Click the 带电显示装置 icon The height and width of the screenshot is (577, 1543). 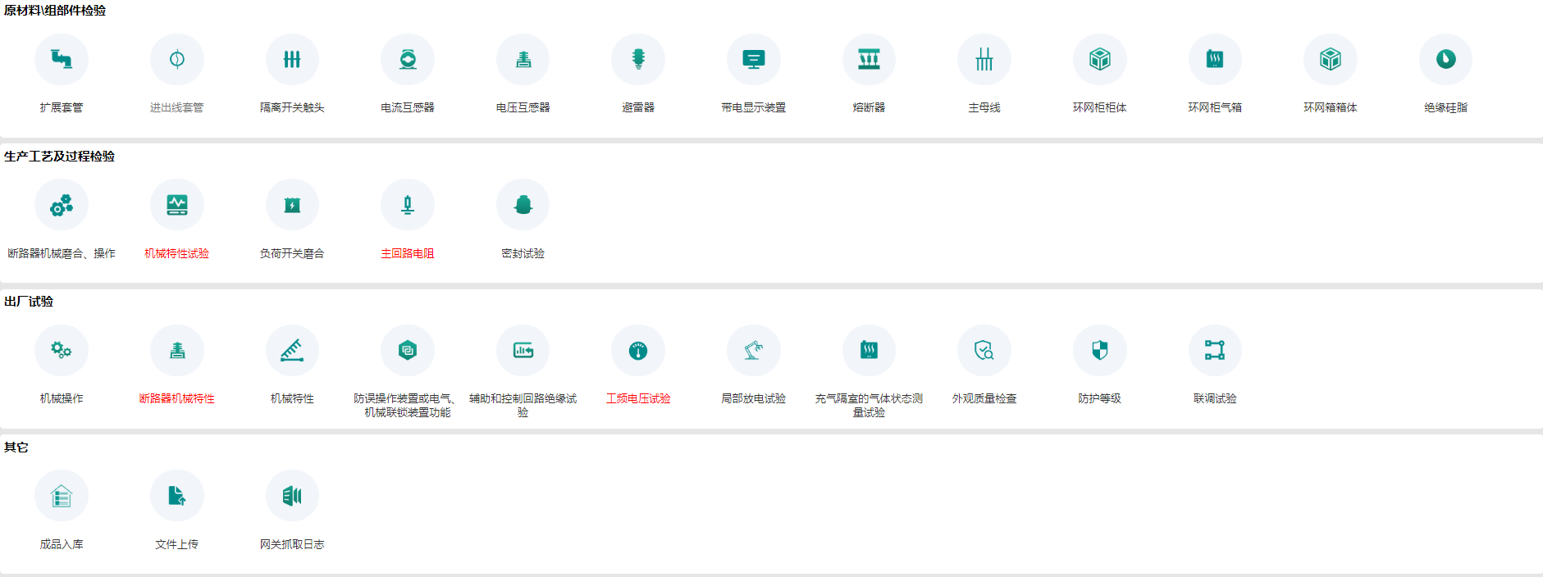[753, 60]
